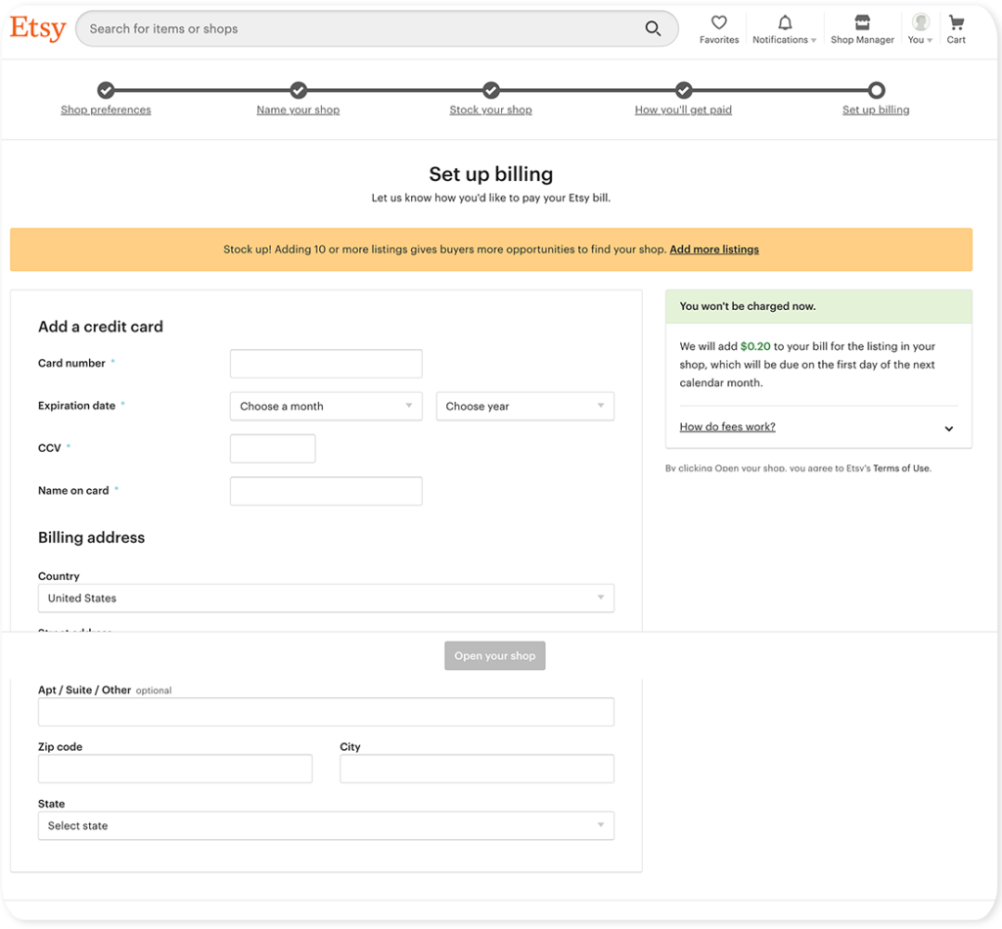Click the 'Set up billing' heading

tap(491, 174)
